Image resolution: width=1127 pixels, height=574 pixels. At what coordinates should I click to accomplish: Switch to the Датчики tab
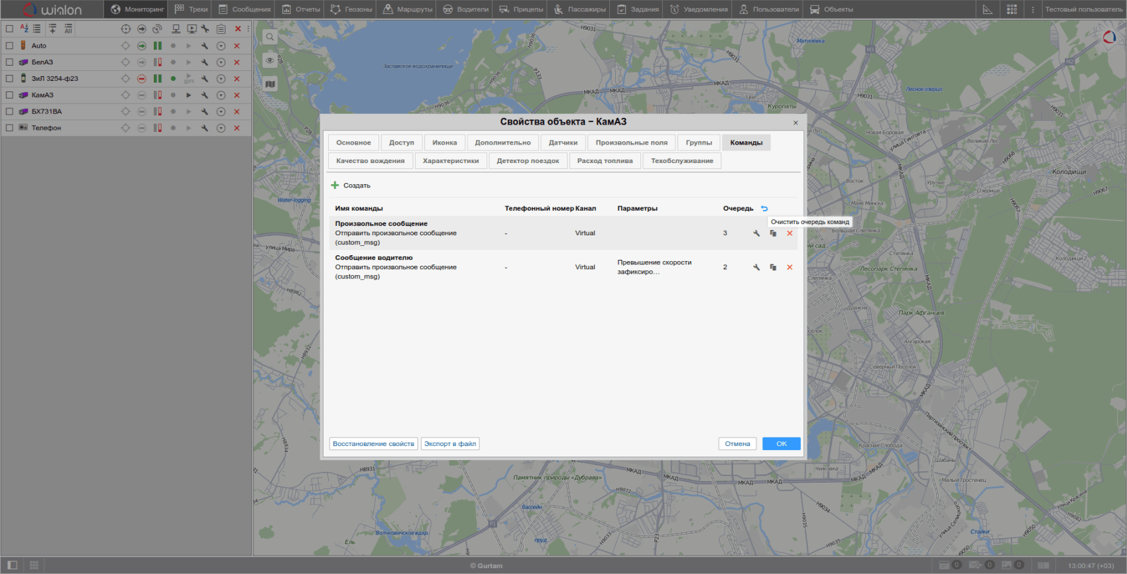(x=563, y=143)
